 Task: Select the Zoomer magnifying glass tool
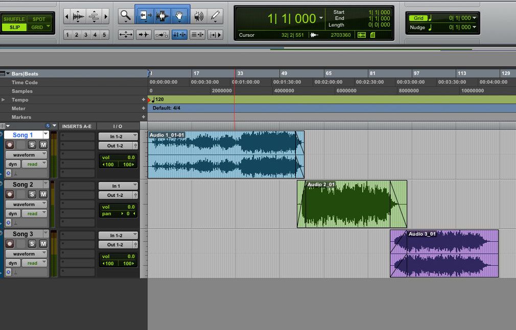pyautogui.click(x=126, y=16)
